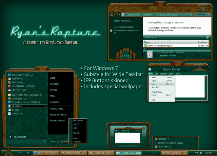Open the shut down options arrow

pos(65,141)
